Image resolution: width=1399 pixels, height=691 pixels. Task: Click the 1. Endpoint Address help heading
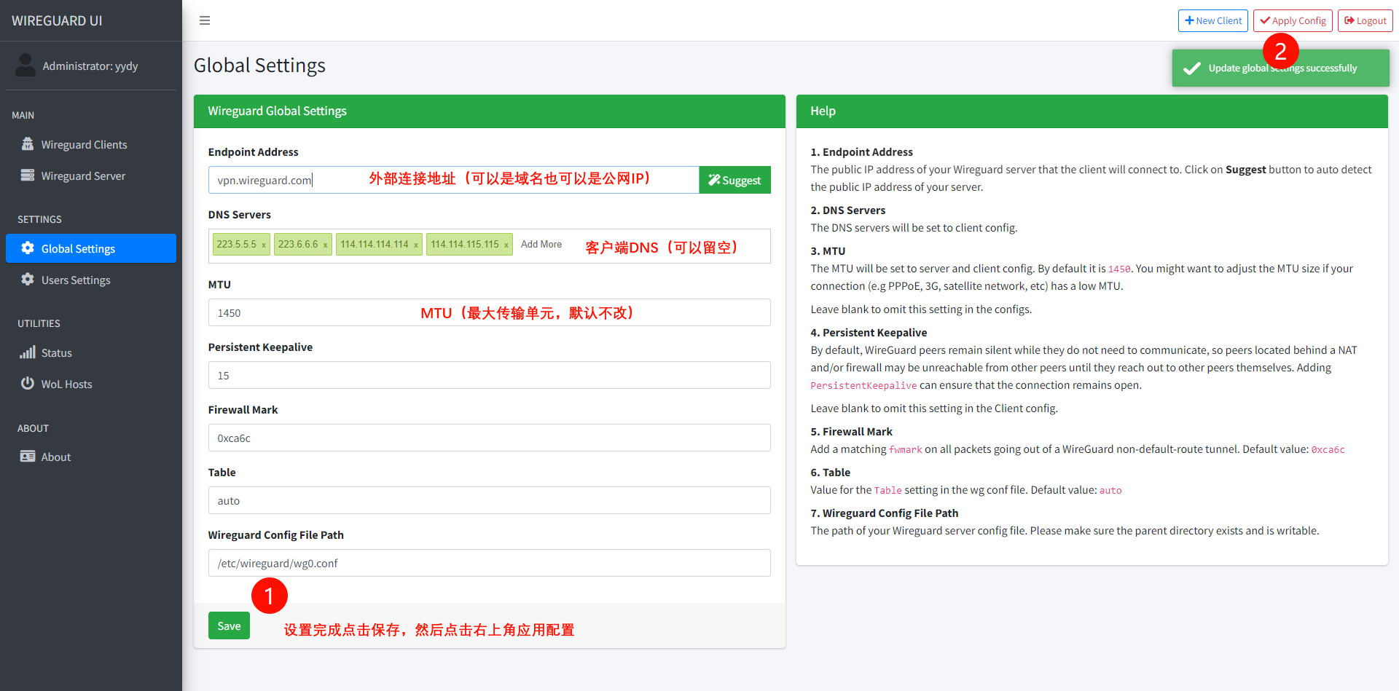click(861, 151)
